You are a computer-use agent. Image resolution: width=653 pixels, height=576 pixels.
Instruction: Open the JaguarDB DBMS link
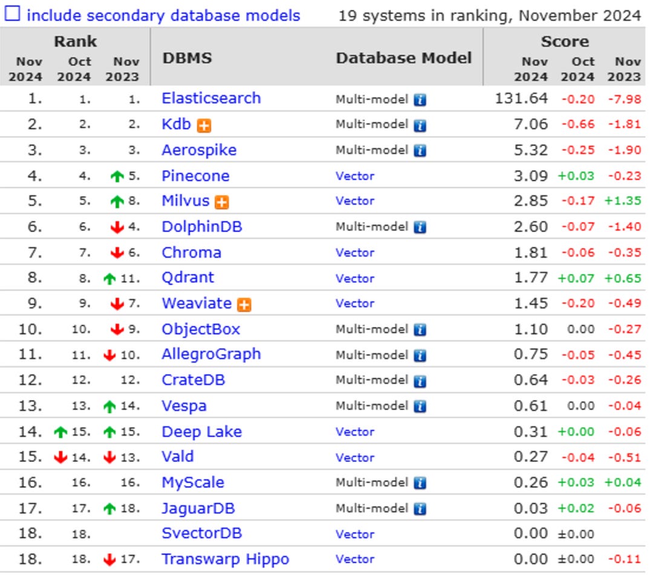tap(198, 508)
